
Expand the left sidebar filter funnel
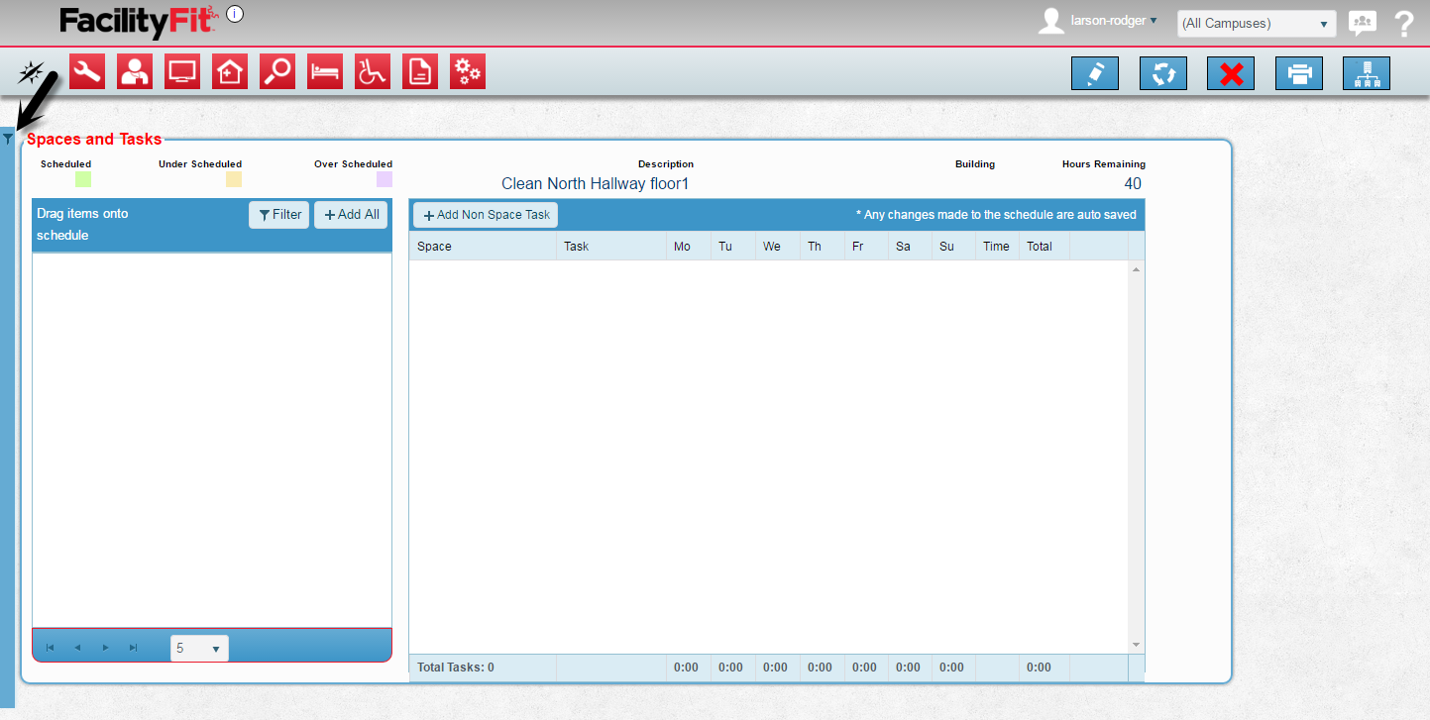click(x=8, y=140)
